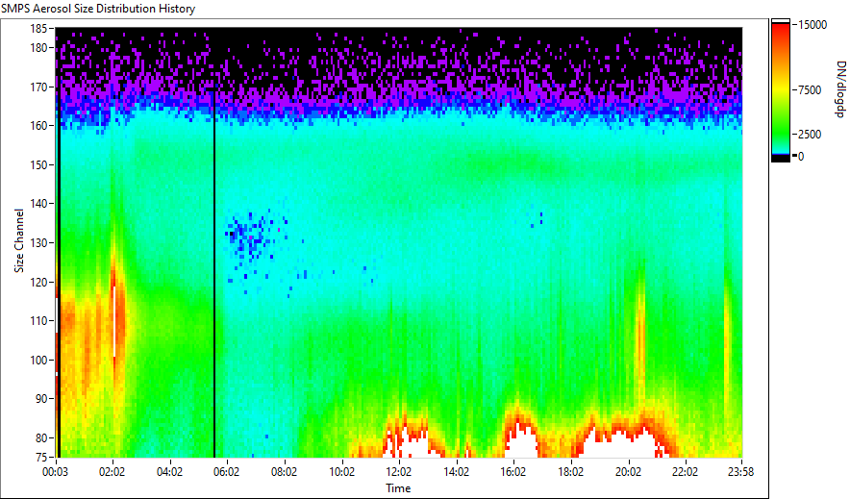850x499 pixels.
Task: Click the 100 y-axis tick label
Action: 37,360
